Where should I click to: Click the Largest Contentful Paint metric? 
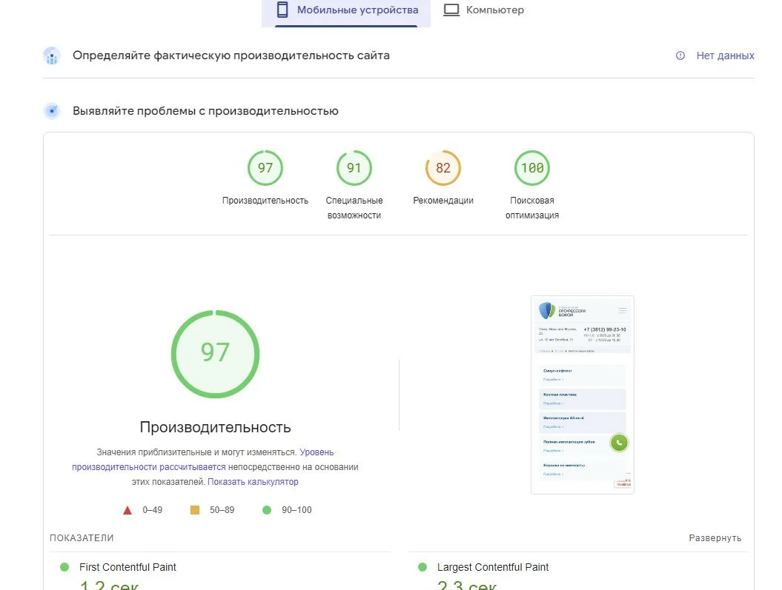tap(493, 567)
